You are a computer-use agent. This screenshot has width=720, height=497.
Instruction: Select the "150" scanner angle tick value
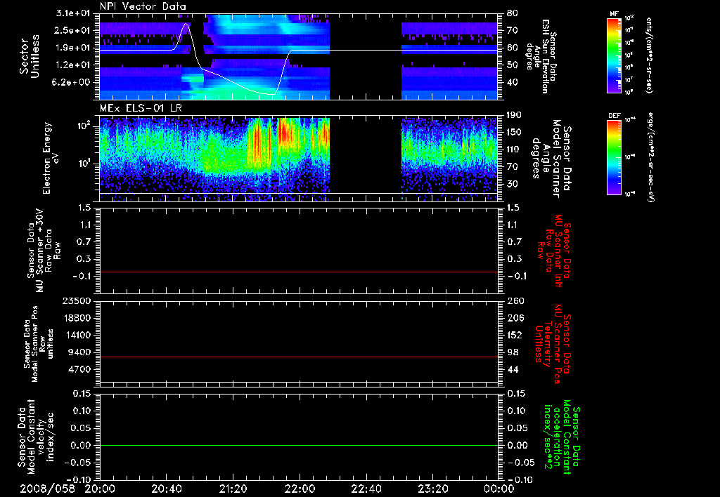pyautogui.click(x=514, y=133)
